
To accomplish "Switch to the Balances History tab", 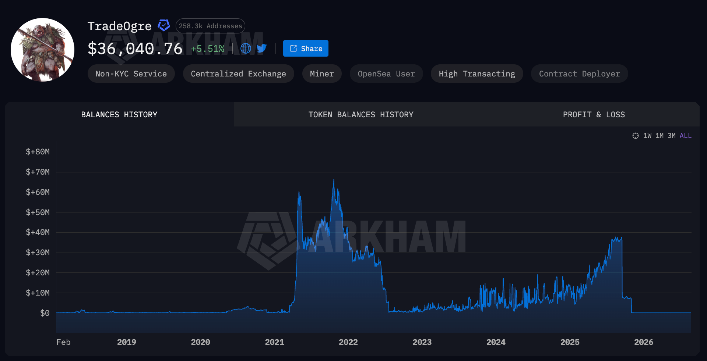I will (x=119, y=114).
